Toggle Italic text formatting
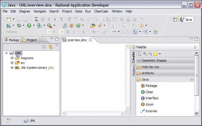The width and height of the screenshot is (202, 126). pos(74,32)
